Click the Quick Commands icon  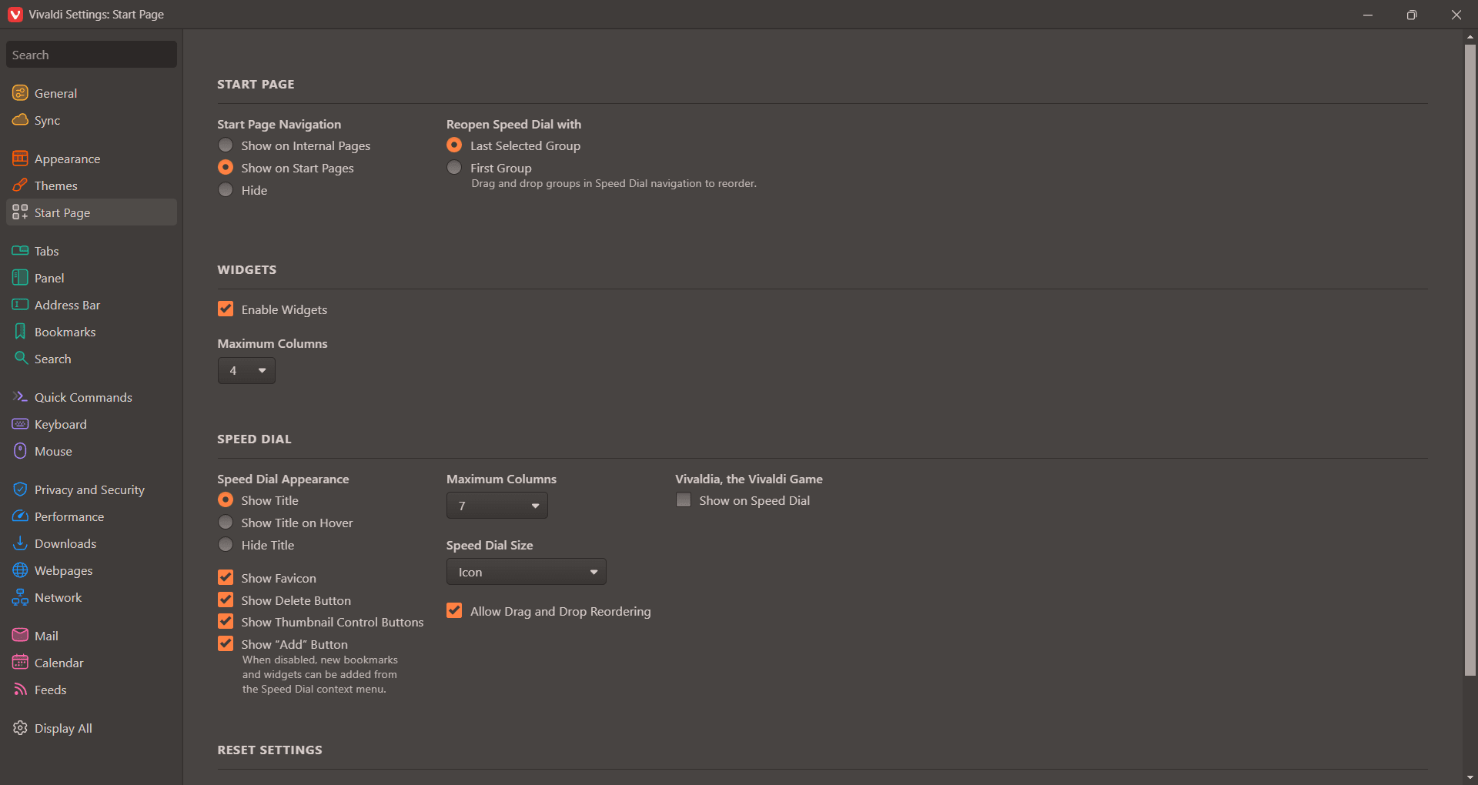(20, 397)
